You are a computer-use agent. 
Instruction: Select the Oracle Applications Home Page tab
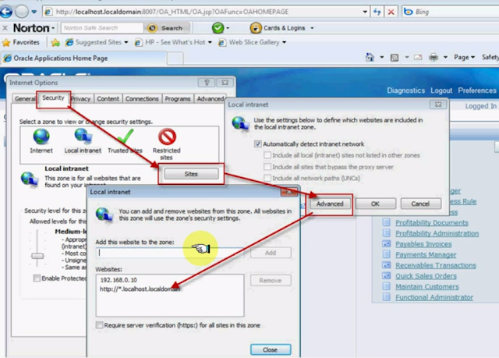[x=84, y=58]
